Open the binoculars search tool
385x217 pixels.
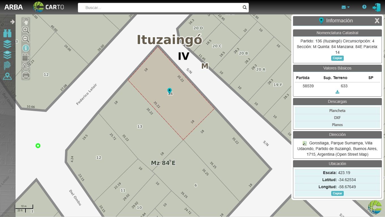(7, 33)
